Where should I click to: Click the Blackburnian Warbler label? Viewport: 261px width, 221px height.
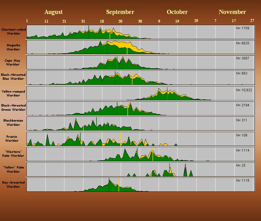pyautogui.click(x=13, y=122)
